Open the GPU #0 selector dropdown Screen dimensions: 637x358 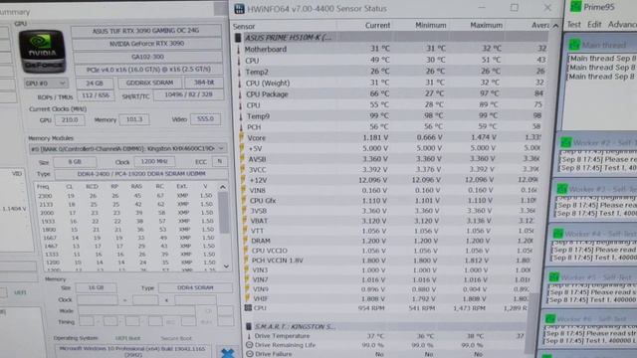46,84
